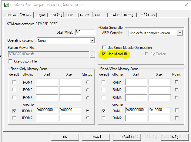Click the IRAM1 Size field 0x10000
The image size is (191, 142).
(x=159, y=110)
